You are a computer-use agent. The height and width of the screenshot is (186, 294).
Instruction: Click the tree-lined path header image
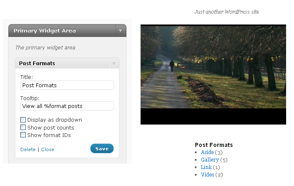(214, 74)
